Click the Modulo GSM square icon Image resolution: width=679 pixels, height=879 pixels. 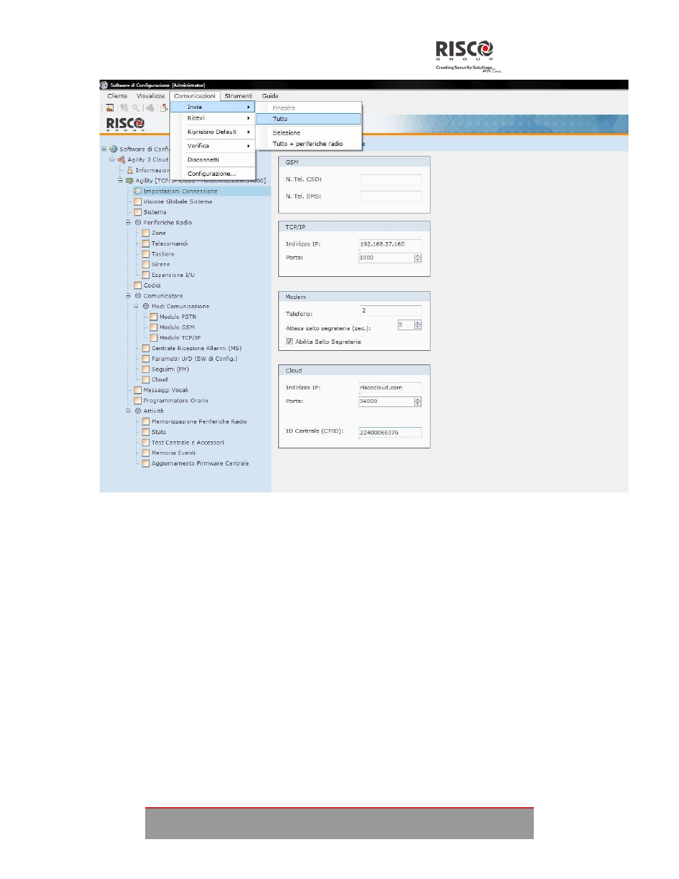click(x=154, y=327)
